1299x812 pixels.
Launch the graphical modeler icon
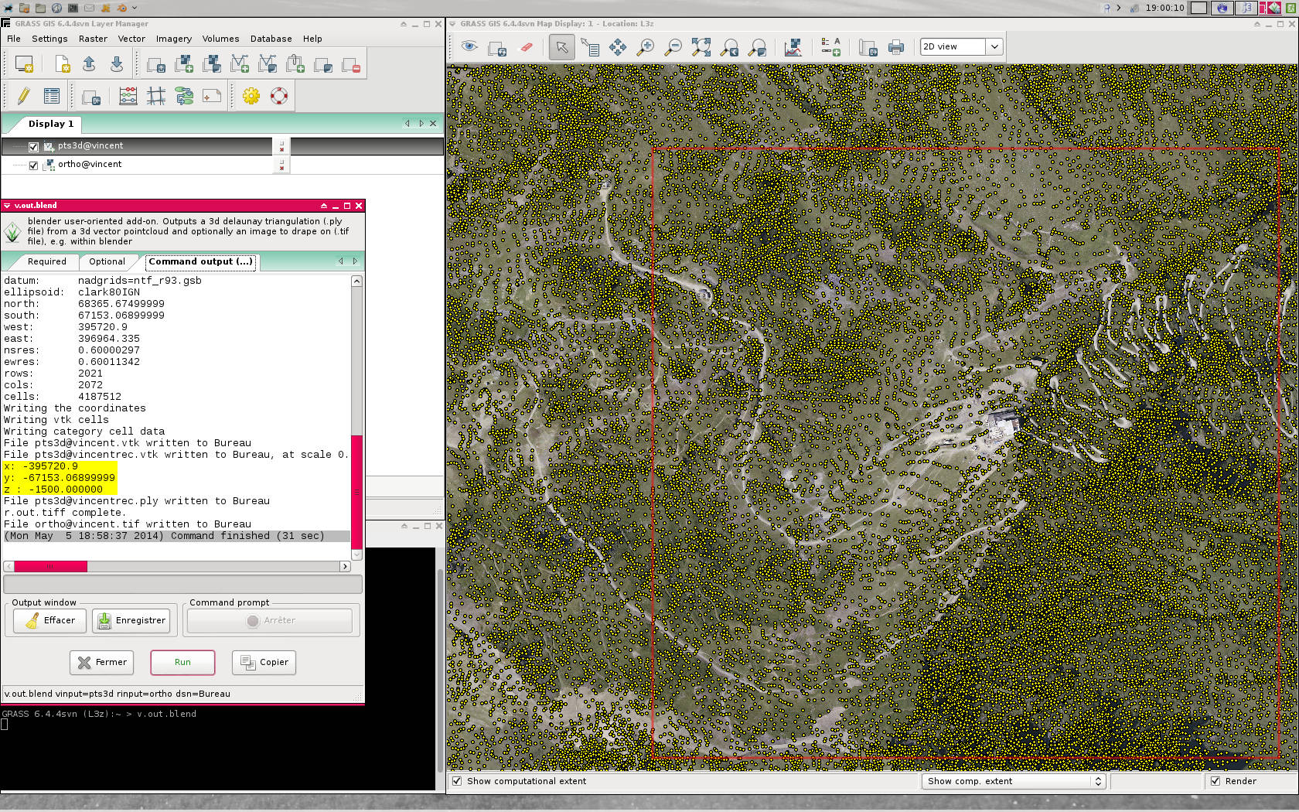(184, 96)
